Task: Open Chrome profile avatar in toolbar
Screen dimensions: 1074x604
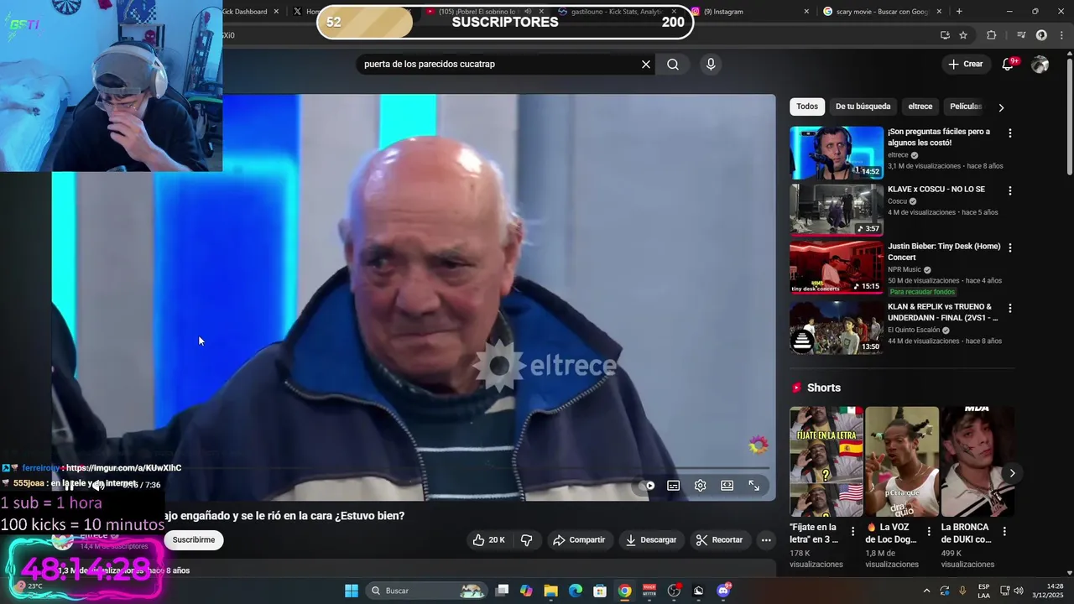Action: (1041, 35)
